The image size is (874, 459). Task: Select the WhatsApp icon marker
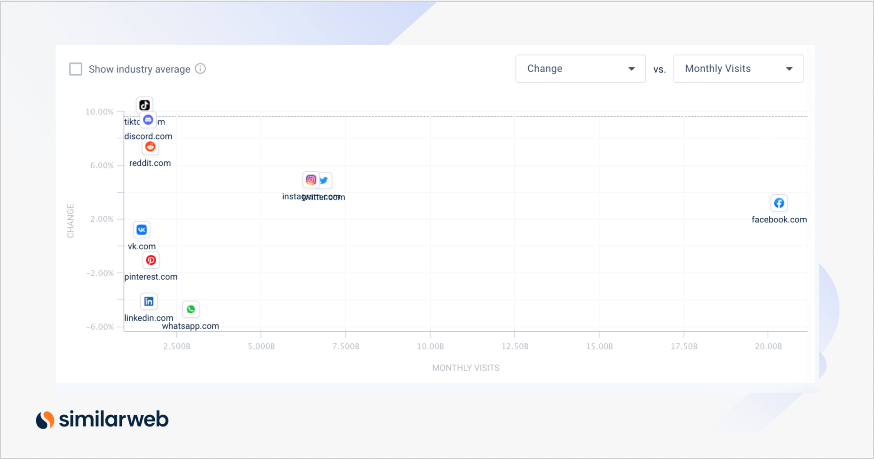(x=191, y=309)
